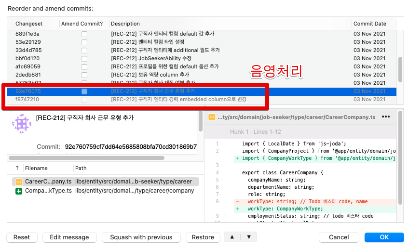Cancel the reorder commits dialog
The width and height of the screenshot is (408, 248).
pyautogui.click(x=339, y=237)
